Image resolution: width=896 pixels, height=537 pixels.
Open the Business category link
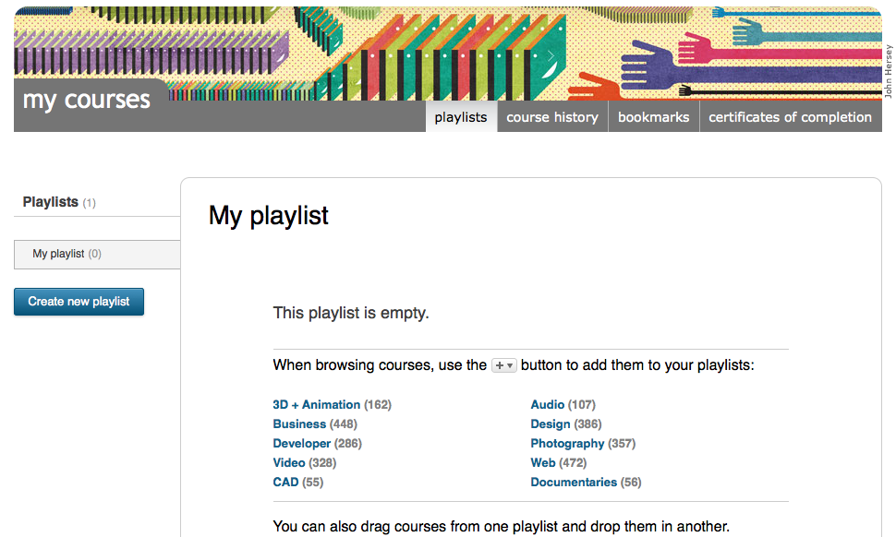click(299, 424)
